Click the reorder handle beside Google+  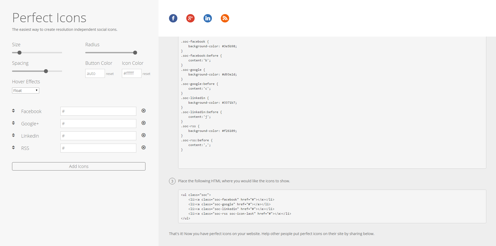pyautogui.click(x=13, y=123)
